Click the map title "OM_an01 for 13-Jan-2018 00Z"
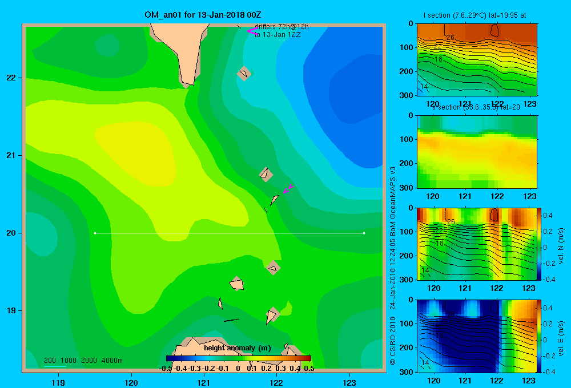The image size is (571, 388). [203, 15]
